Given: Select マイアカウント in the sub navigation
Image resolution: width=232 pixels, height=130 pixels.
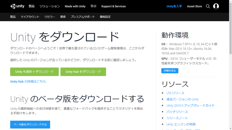Looking at the screenshot, I should (x=30, y=17).
